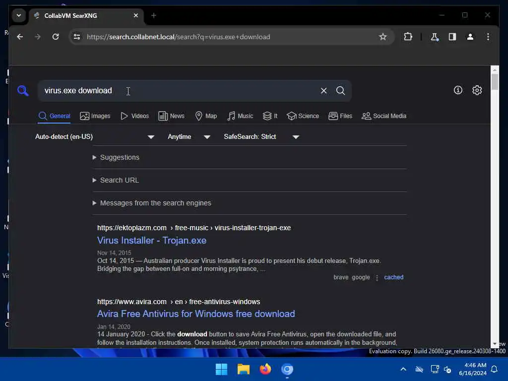Image resolution: width=508 pixels, height=381 pixels.
Task: Open Virus Installer - Trojan.exe result
Action: click(x=152, y=241)
